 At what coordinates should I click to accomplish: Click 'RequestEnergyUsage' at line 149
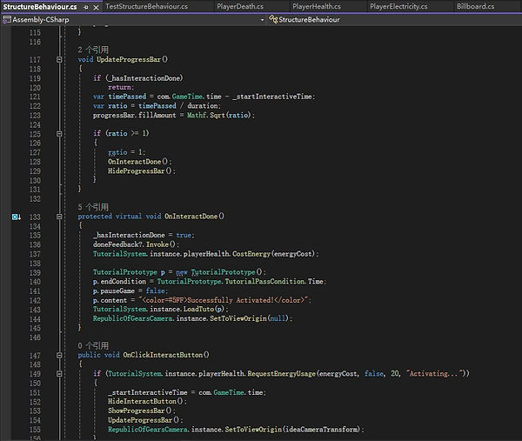click(281, 373)
